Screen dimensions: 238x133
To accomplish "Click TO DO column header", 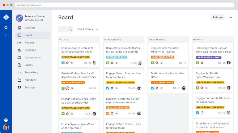I will 63,40.
